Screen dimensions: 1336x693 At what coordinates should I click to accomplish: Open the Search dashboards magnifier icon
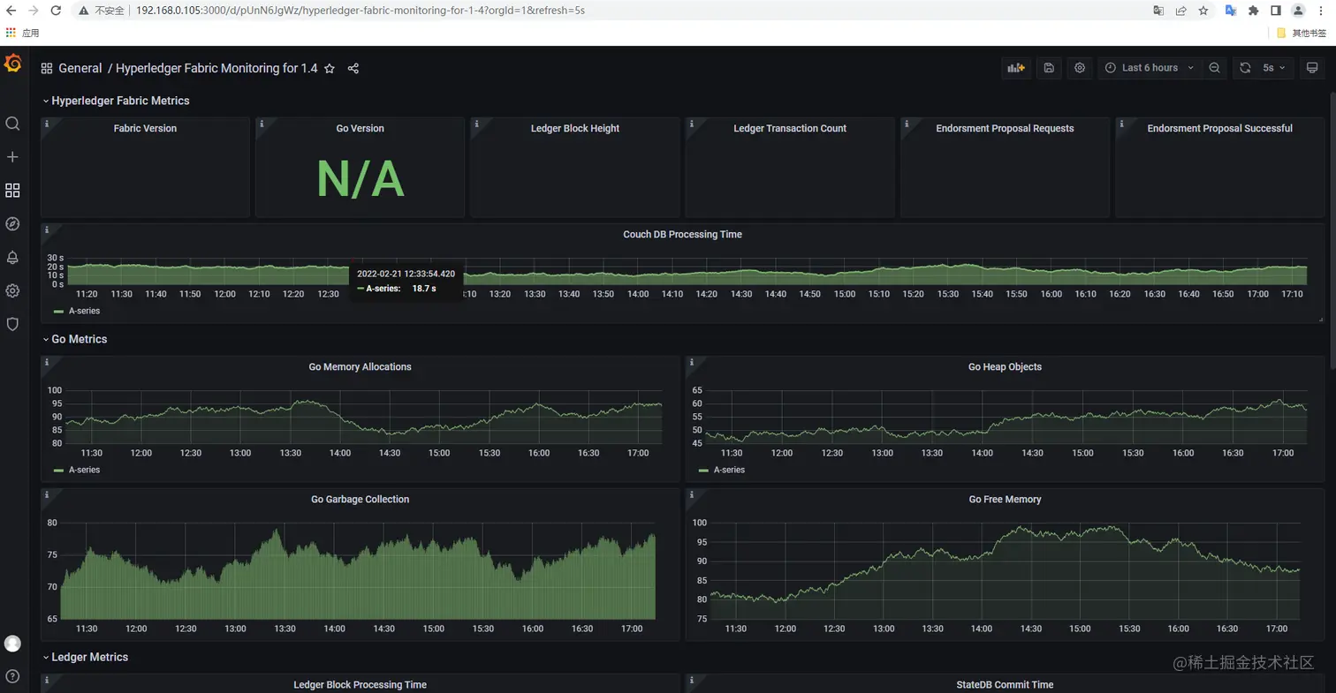coord(12,124)
